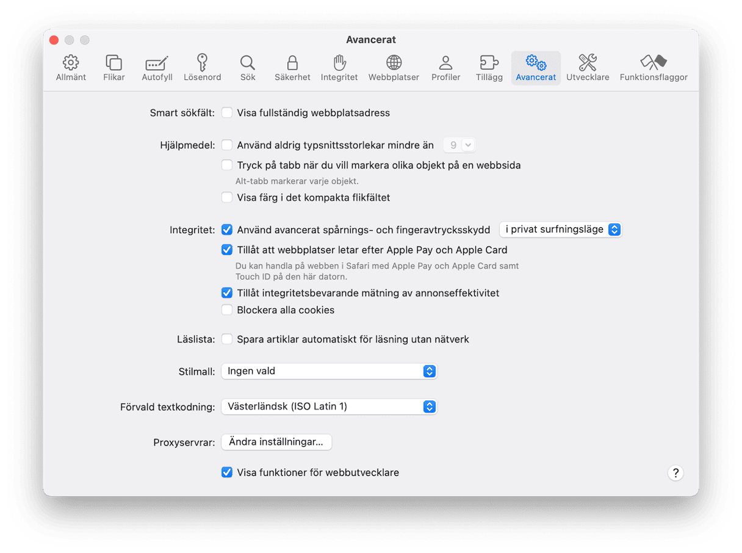Open the Flikar tabs icon pane
The height and width of the screenshot is (553, 742).
tap(114, 68)
